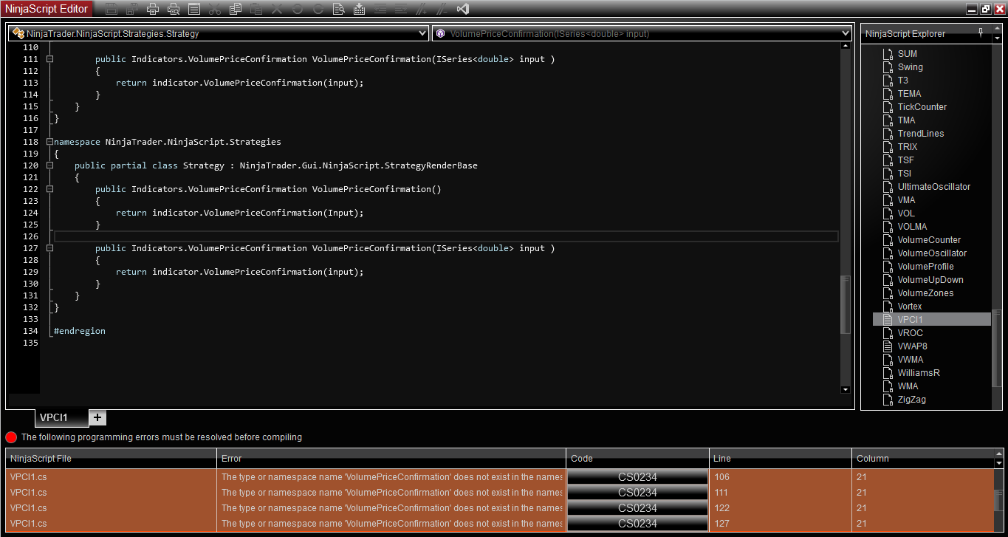This screenshot has height=537, width=1008.
Task: Place cursor on empty line 126
Action: pyautogui.click(x=446, y=236)
